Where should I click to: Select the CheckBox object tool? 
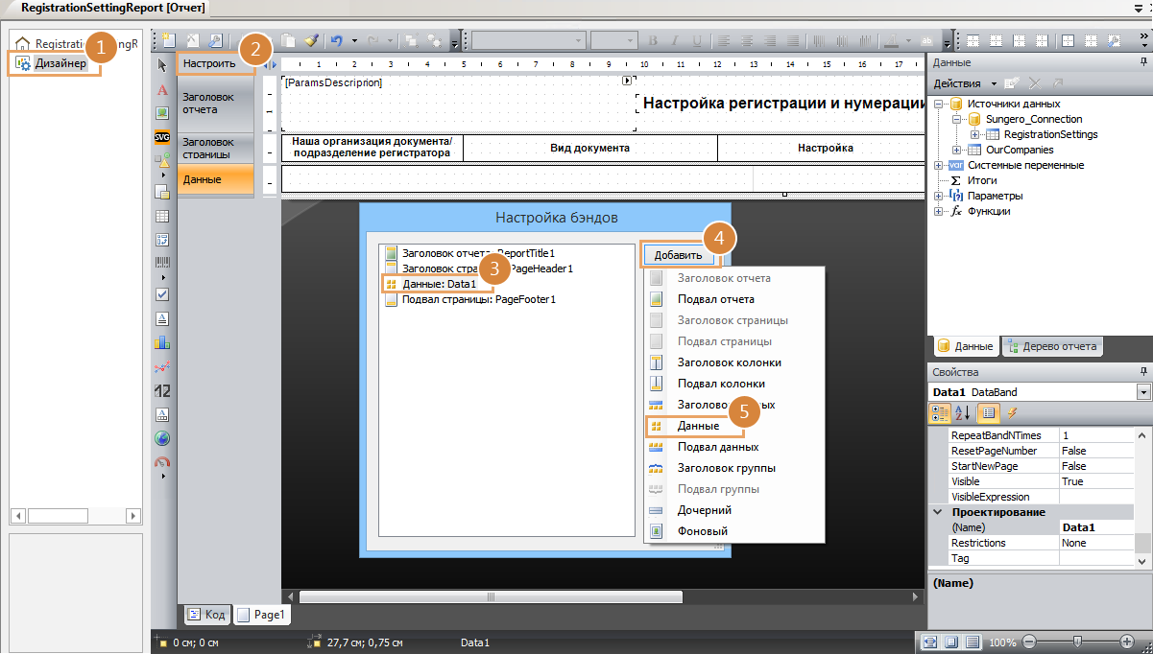(x=162, y=294)
